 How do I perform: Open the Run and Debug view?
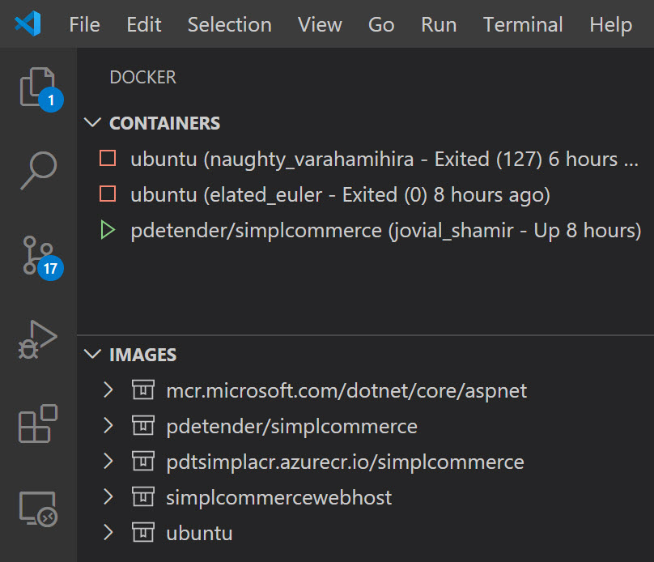click(x=37, y=338)
